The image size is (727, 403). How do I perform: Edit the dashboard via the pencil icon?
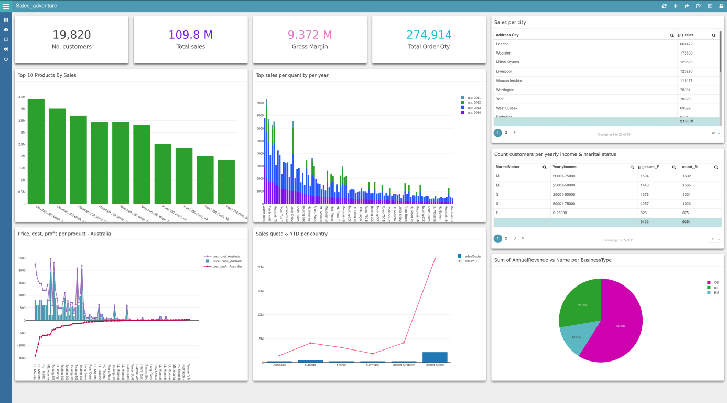pos(699,6)
